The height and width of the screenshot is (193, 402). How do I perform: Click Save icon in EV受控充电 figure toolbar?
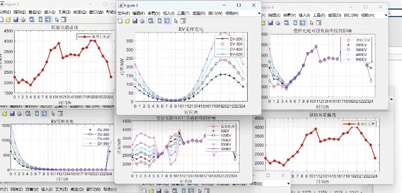click(12, 113)
